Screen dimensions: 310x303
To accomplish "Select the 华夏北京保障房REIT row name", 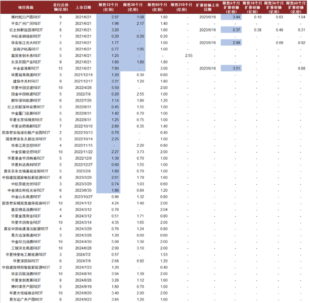I will coord(26,120).
